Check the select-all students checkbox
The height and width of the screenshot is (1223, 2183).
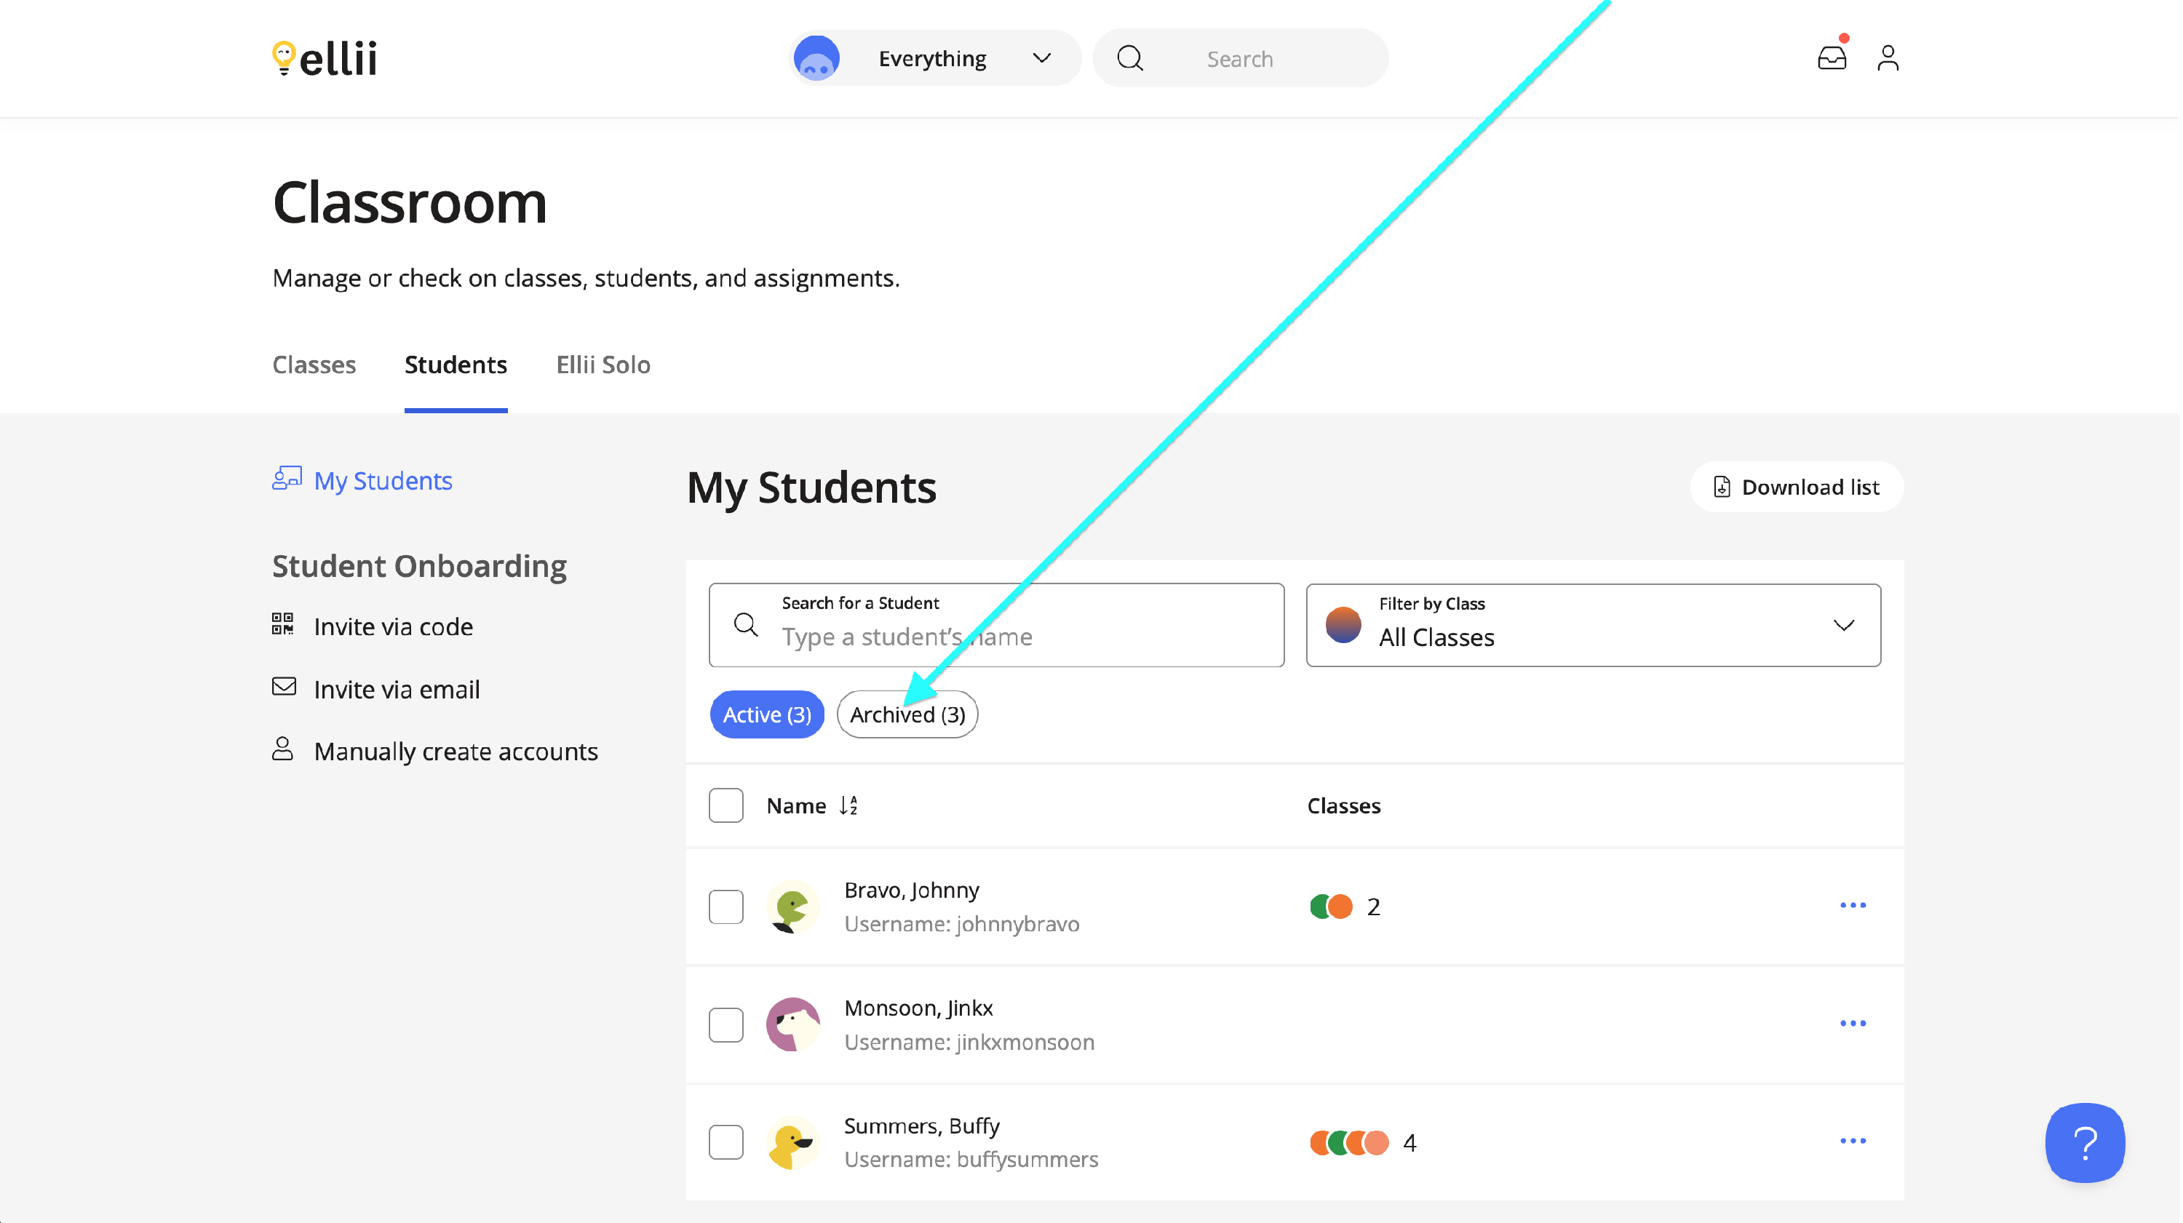point(725,805)
